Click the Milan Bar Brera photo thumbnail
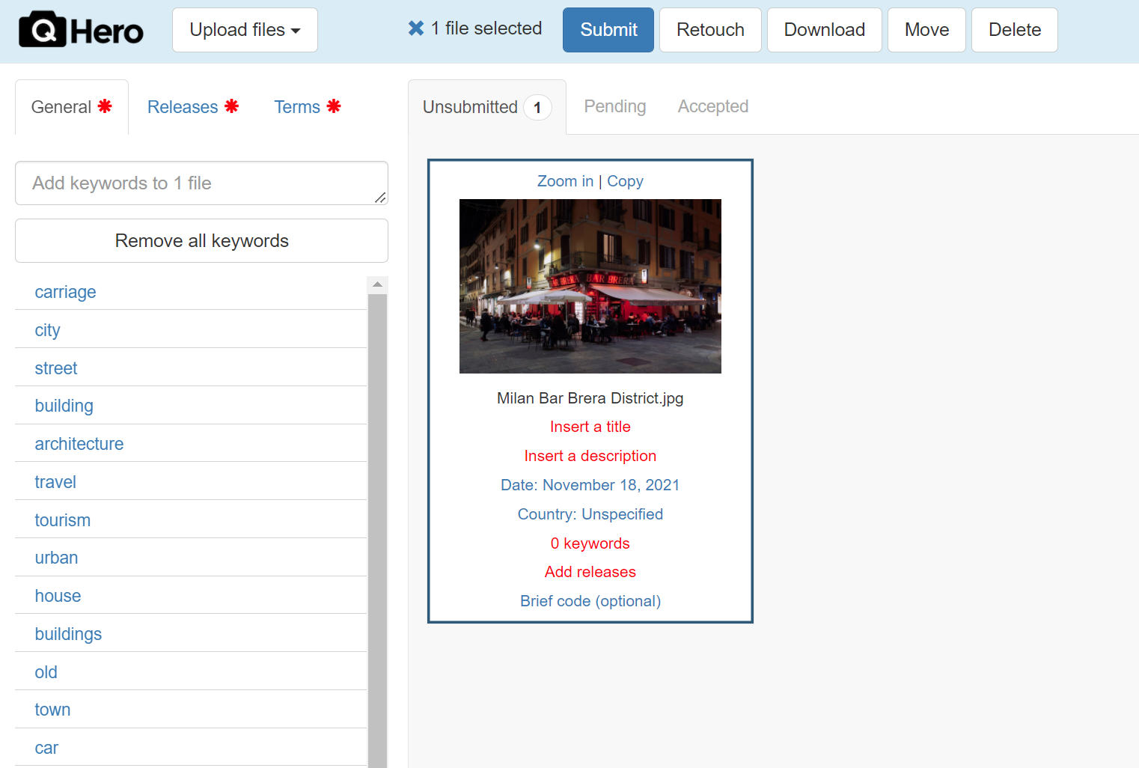 (x=590, y=286)
